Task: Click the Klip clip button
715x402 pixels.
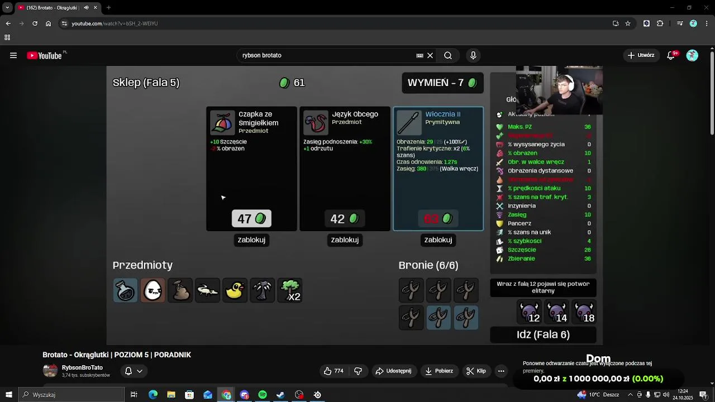Action: tap(476, 371)
